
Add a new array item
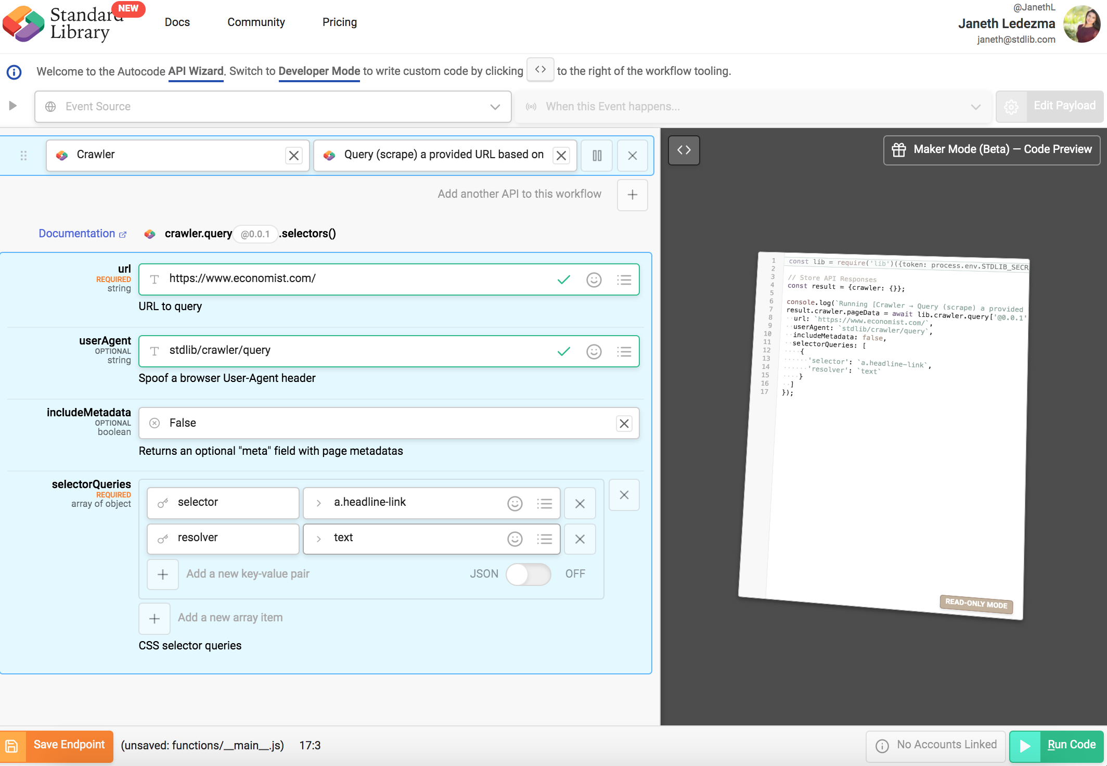pos(155,618)
